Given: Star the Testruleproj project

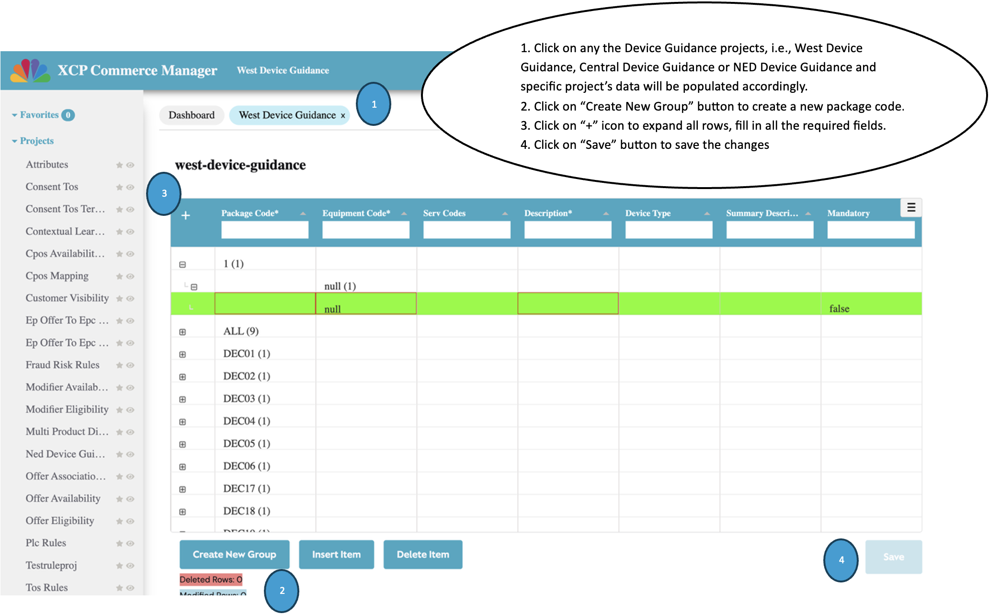Looking at the screenshot, I should [119, 566].
